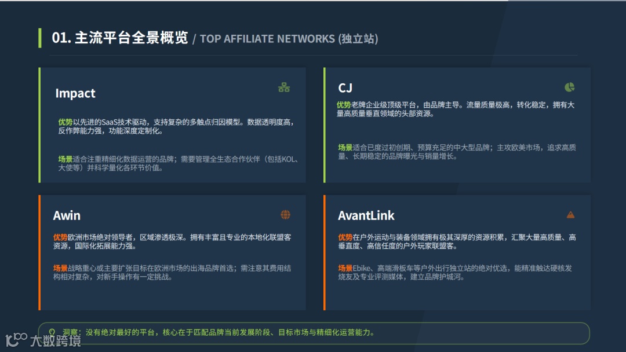Click text 适合注重精细化数据运营的品牌

point(123,159)
